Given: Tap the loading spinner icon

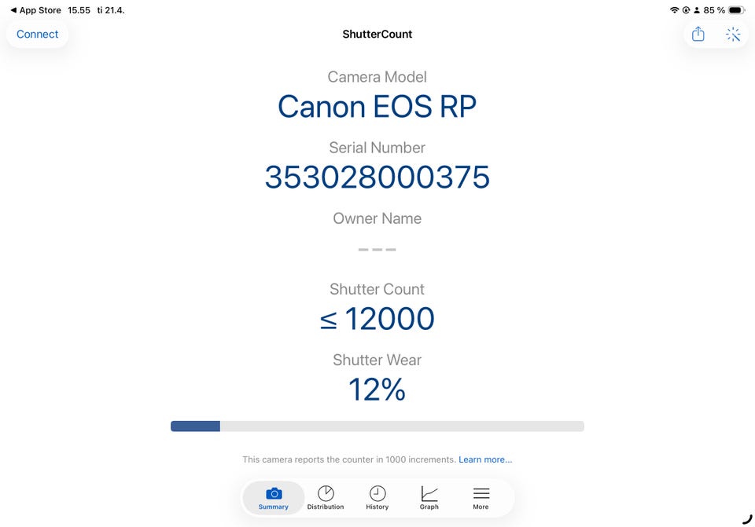Looking at the screenshot, I should (x=733, y=35).
